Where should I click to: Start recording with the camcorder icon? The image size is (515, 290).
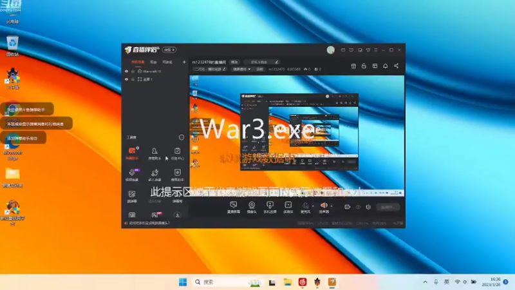tap(347, 207)
